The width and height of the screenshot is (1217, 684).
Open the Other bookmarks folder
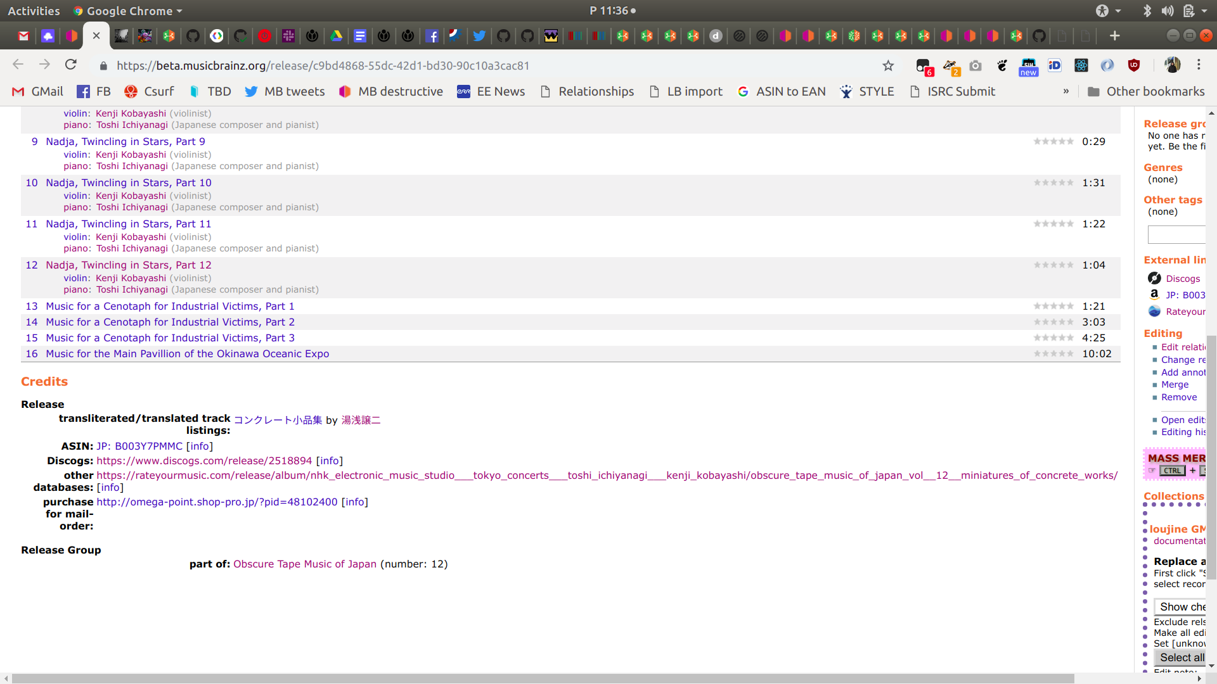click(x=1146, y=91)
